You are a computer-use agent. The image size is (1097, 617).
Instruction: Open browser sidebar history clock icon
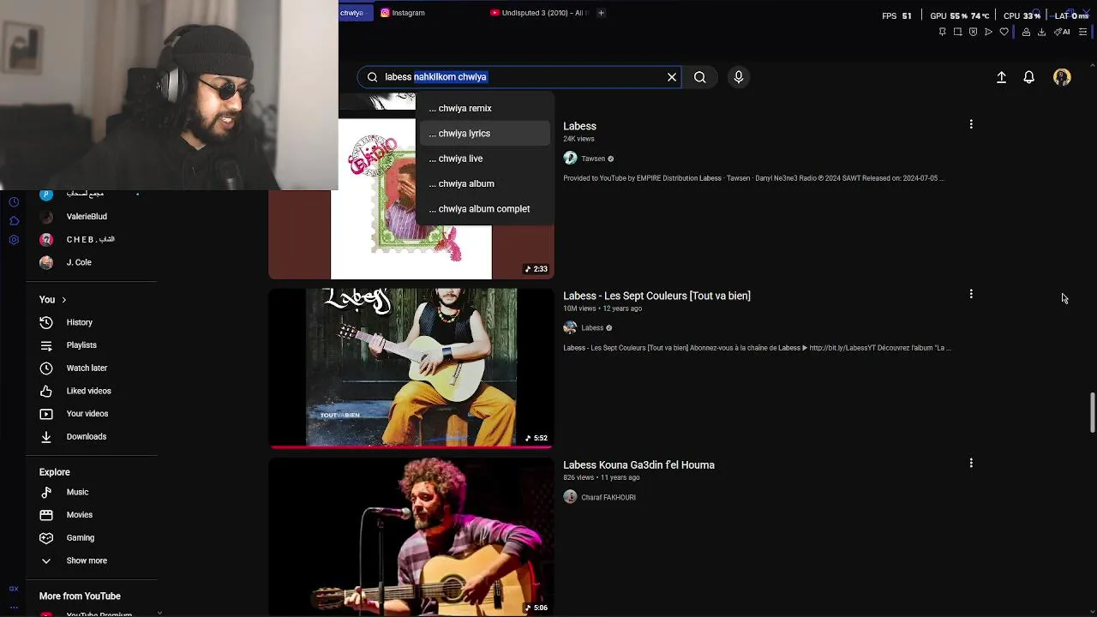coord(14,202)
